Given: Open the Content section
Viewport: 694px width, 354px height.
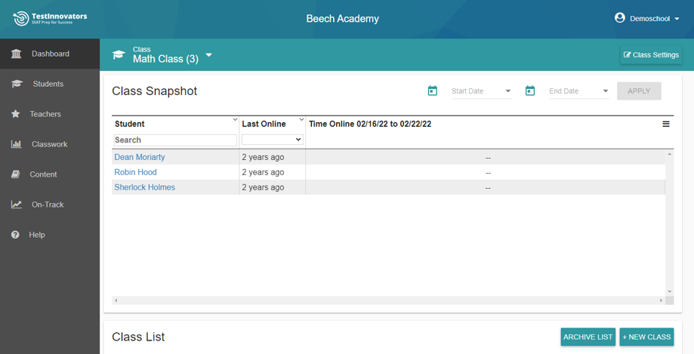Looking at the screenshot, I should click(50, 174).
